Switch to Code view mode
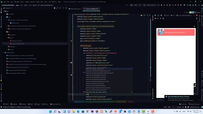The width and height of the screenshot is (203, 114). (x=187, y=12)
